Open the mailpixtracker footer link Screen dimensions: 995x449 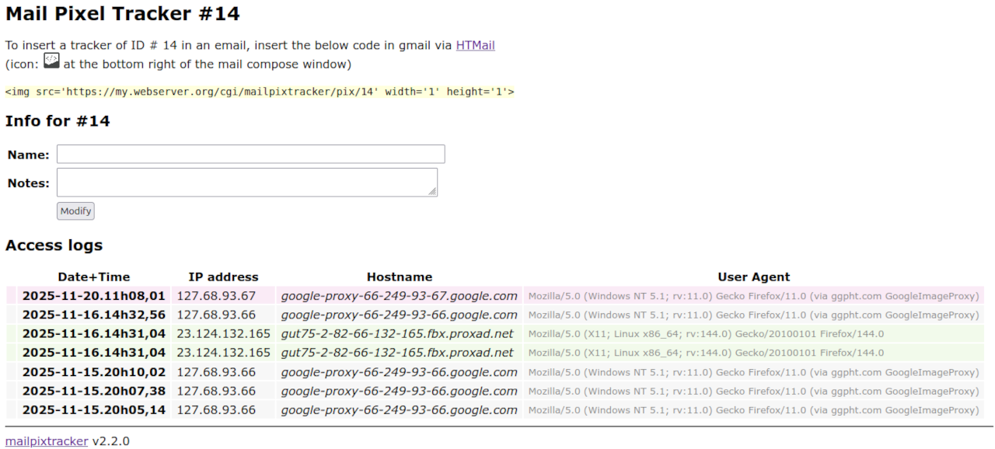pyautogui.click(x=47, y=441)
